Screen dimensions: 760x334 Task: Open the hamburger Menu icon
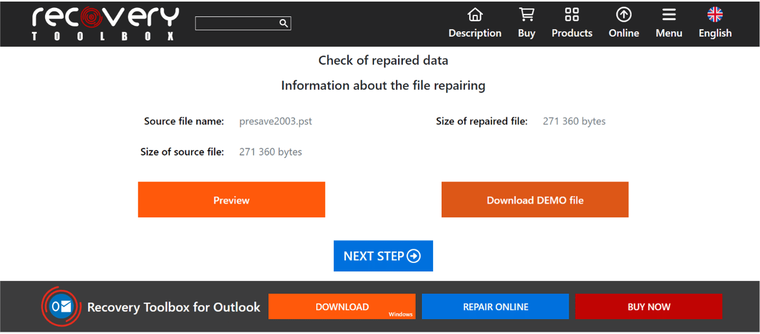[x=669, y=14]
